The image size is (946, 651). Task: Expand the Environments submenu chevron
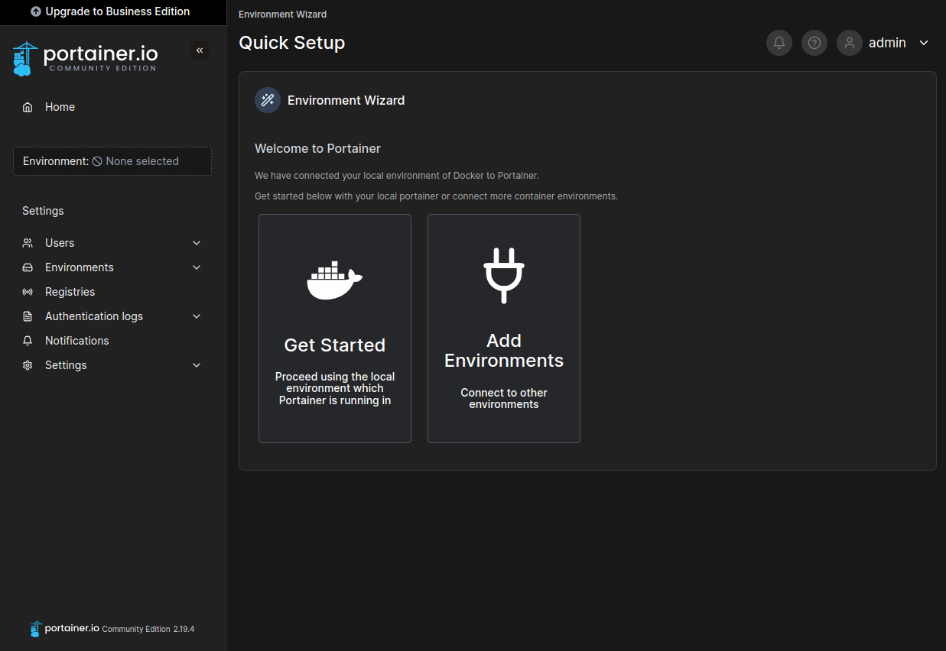click(197, 267)
